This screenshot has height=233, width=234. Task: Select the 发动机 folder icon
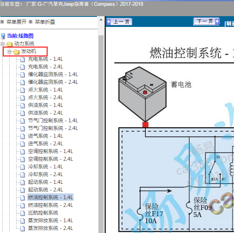(17, 52)
